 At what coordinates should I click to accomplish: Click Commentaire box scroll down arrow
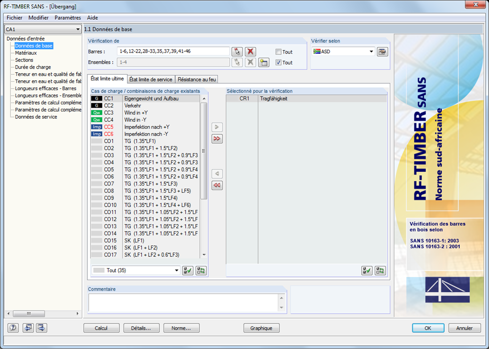pyautogui.click(x=282, y=308)
